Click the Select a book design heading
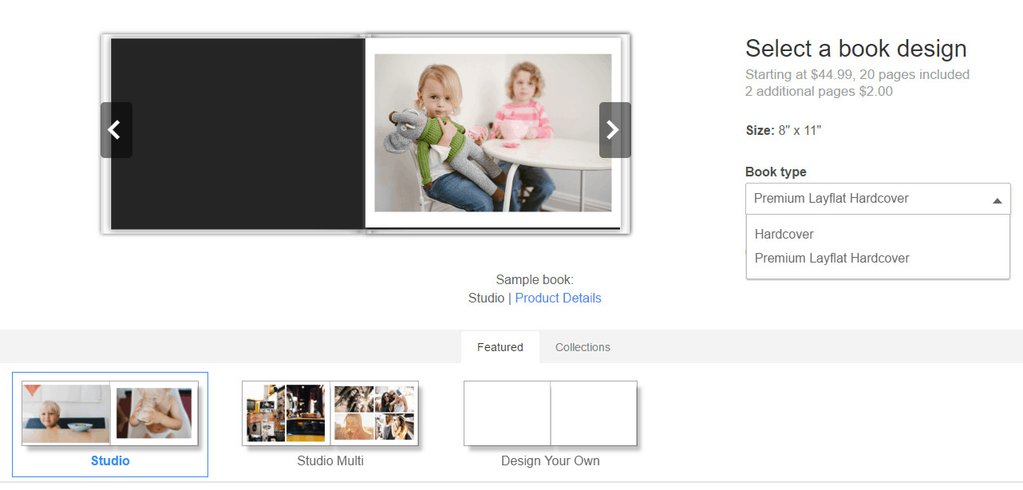Image resolution: width=1023 pixels, height=490 pixels. pyautogui.click(x=856, y=49)
